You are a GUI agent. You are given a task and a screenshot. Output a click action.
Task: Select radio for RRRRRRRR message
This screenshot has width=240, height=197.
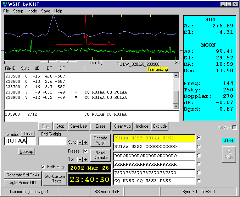point(199,164)
